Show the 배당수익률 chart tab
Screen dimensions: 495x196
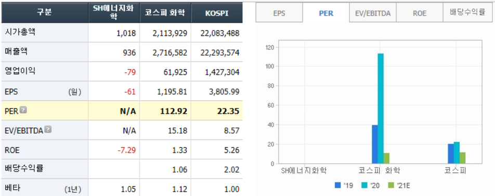[x=467, y=13]
